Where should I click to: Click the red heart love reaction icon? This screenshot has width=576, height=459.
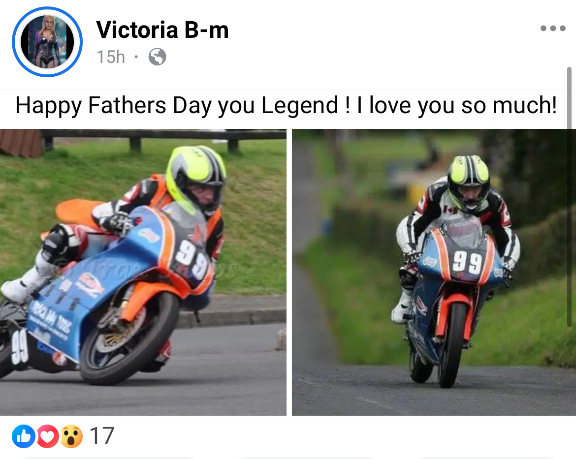[x=47, y=436]
